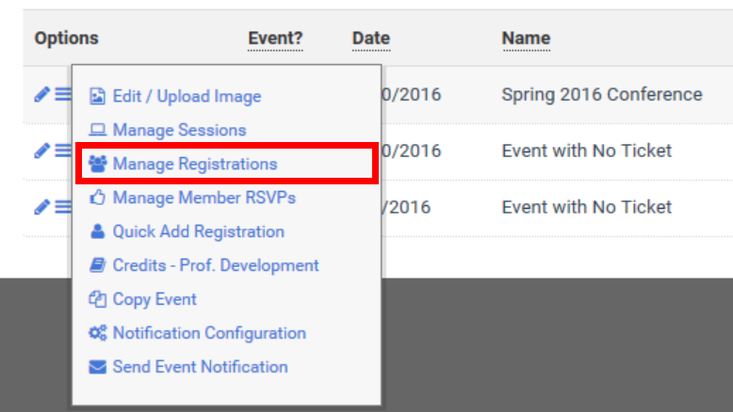
Task: Choose Manage Sessions from the menu
Action: click(x=180, y=130)
